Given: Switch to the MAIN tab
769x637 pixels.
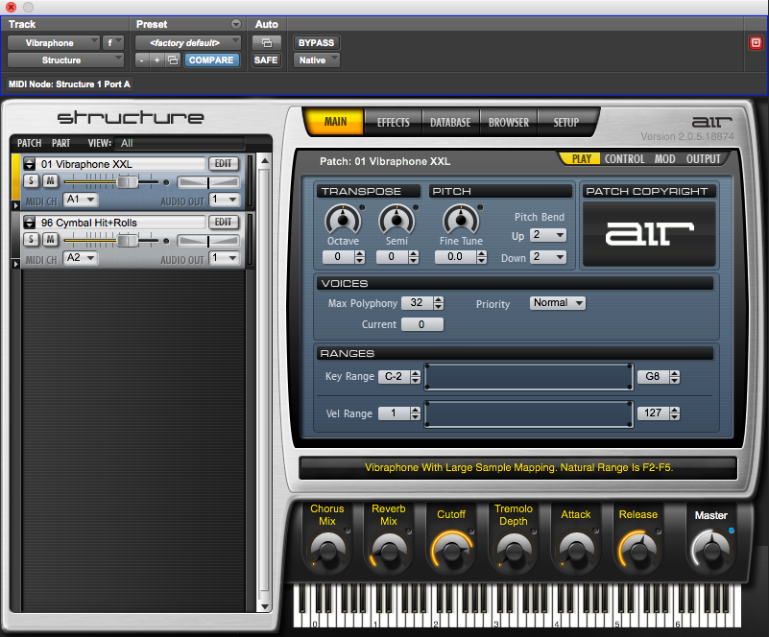Looking at the screenshot, I should pos(335,122).
